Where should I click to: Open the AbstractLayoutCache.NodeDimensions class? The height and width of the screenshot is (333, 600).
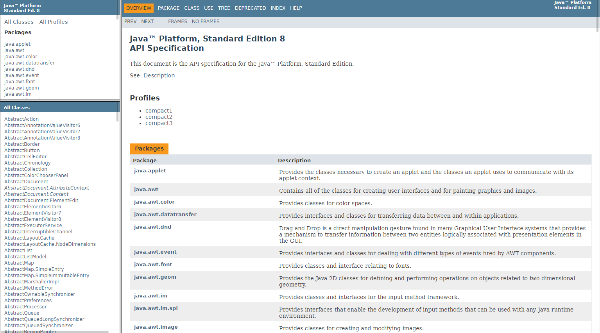point(50,244)
